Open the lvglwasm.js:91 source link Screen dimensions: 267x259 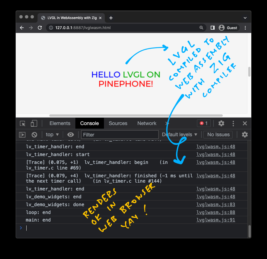(215, 220)
